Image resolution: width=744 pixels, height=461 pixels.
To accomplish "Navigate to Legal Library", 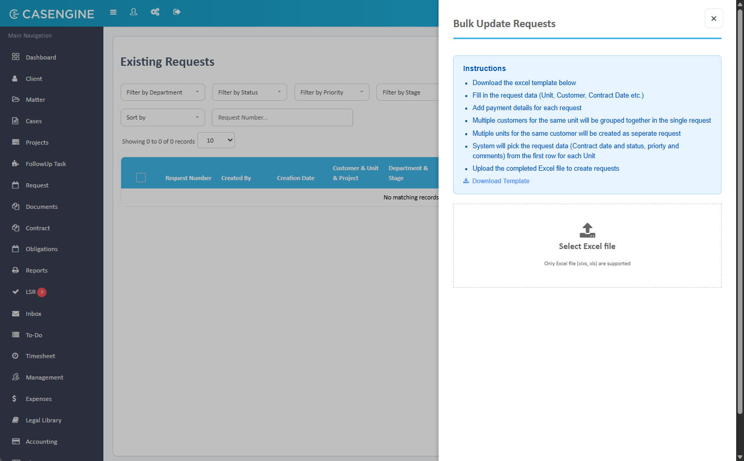I will pyautogui.click(x=43, y=420).
